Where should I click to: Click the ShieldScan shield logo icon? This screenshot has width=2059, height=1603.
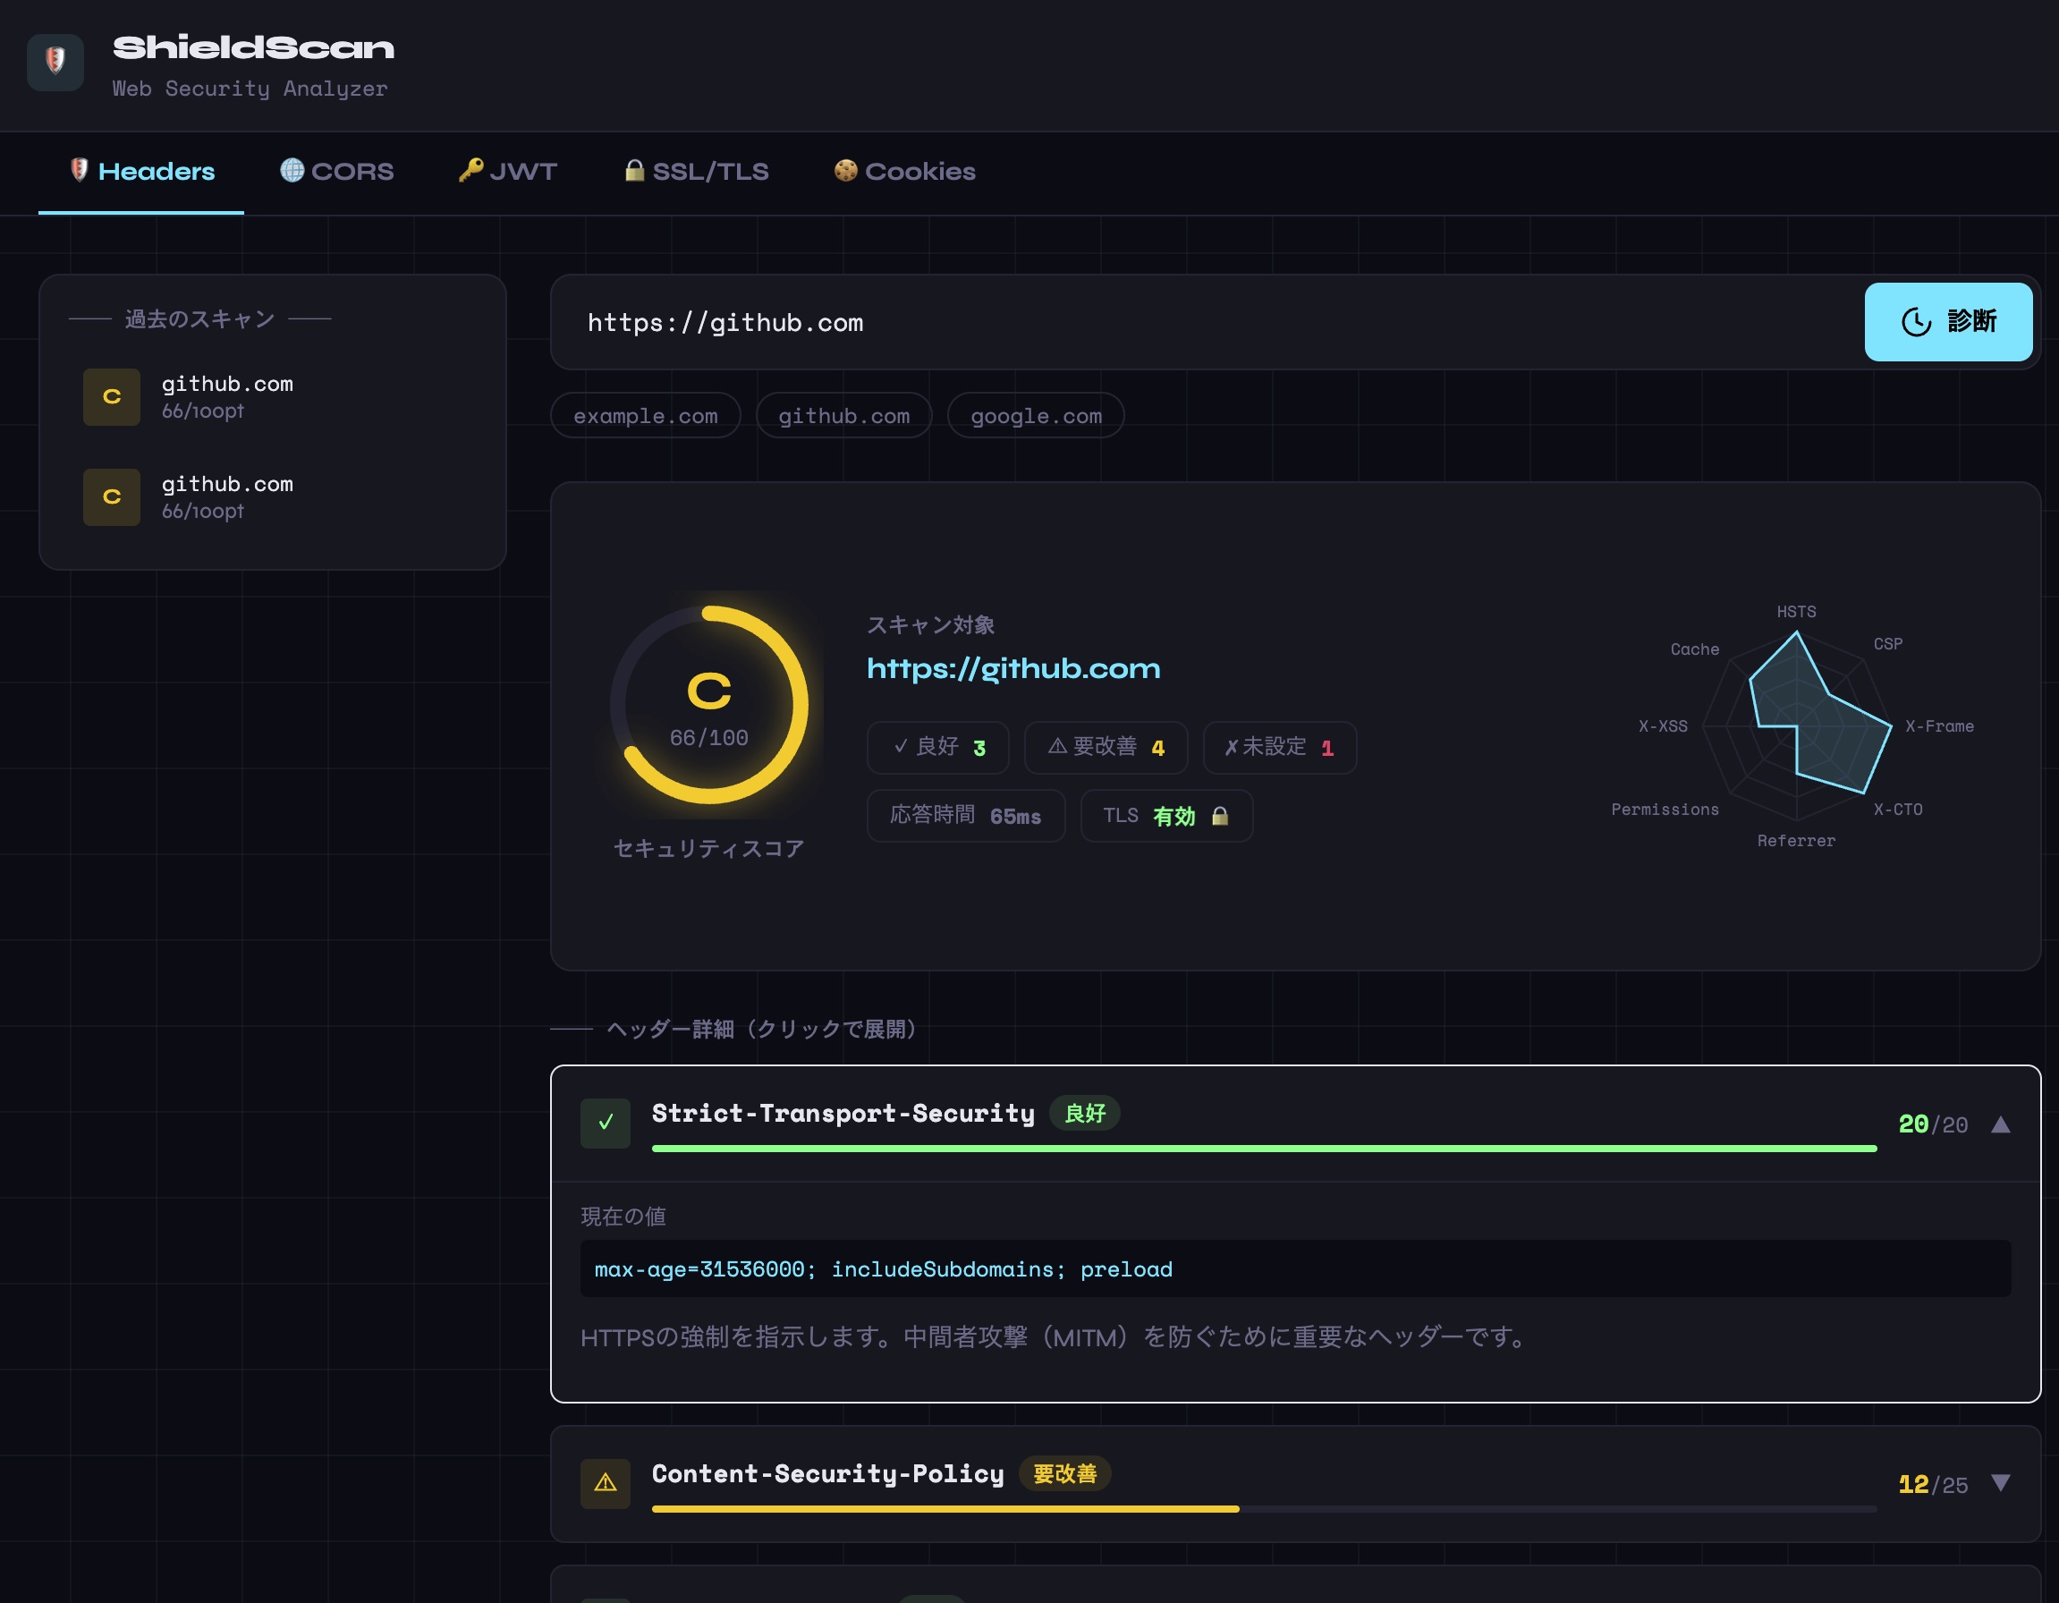click(x=55, y=63)
